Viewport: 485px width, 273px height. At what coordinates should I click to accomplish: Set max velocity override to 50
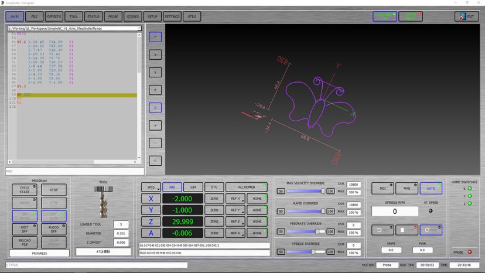[281, 192]
